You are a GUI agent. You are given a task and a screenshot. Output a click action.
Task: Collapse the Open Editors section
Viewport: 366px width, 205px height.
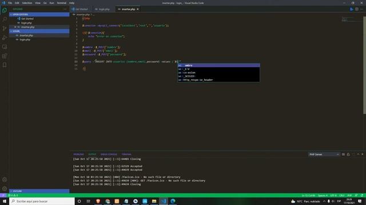39,14
